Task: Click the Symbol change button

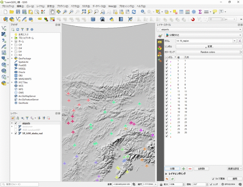Action: (x=209, y=46)
